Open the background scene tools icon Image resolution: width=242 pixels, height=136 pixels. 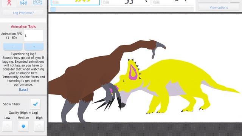pyautogui.click(x=37, y=2)
